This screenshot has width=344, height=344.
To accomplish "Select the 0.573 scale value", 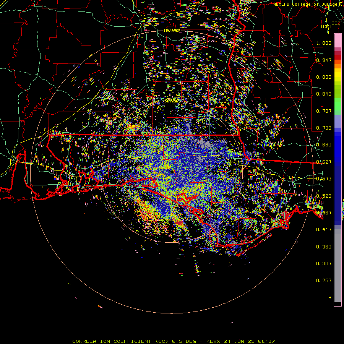I will coord(324,179).
